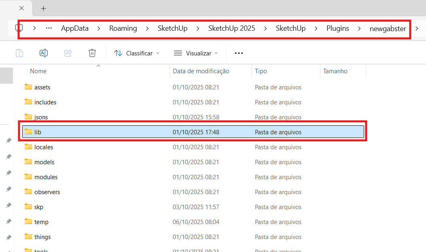The image size is (426, 252).
Task: Click the Paste clipboard icon
Action: tap(19, 53)
